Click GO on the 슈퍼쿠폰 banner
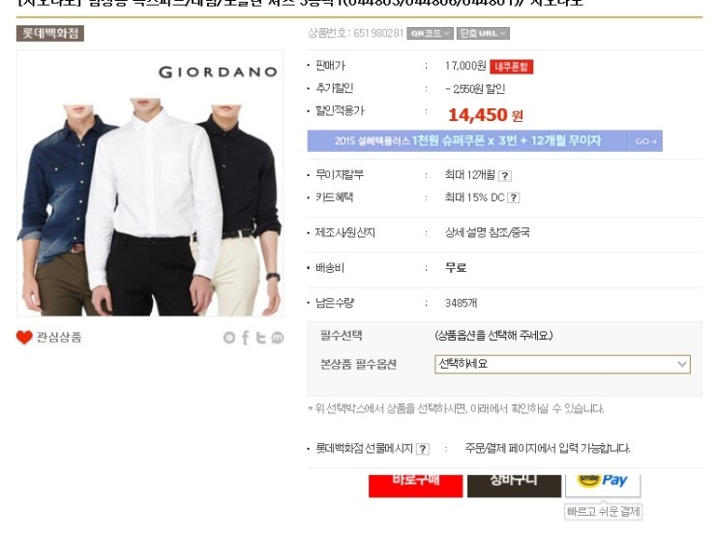 [645, 141]
